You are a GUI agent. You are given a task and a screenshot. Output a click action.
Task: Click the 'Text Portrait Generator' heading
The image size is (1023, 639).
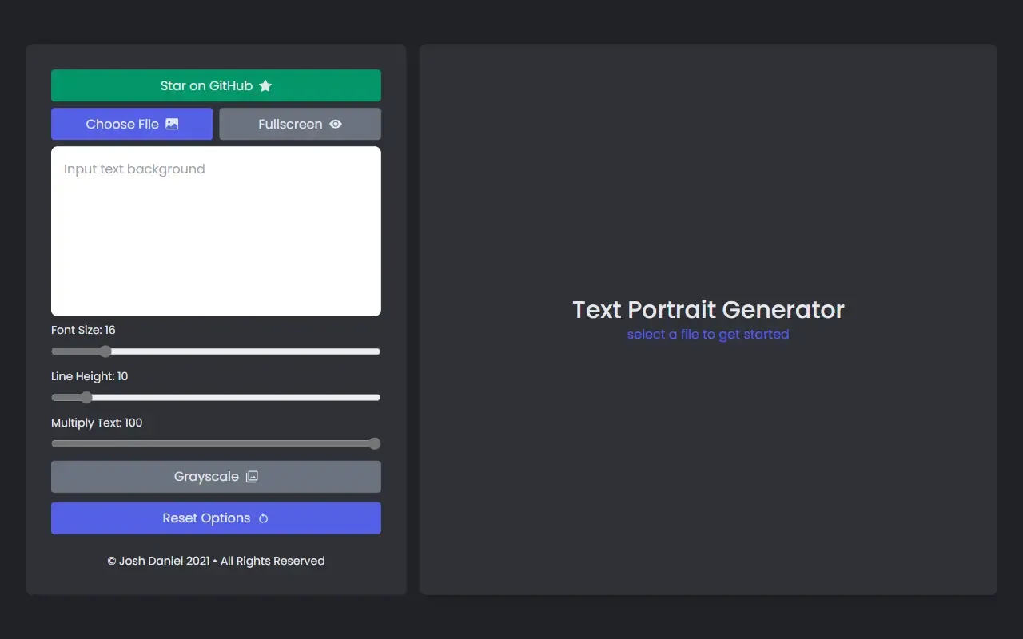point(708,309)
